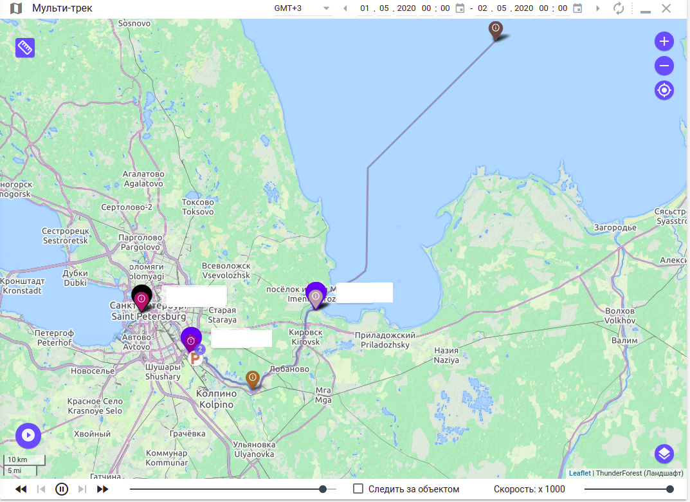
Task: Click the orange parking marker on map
Action: [195, 358]
